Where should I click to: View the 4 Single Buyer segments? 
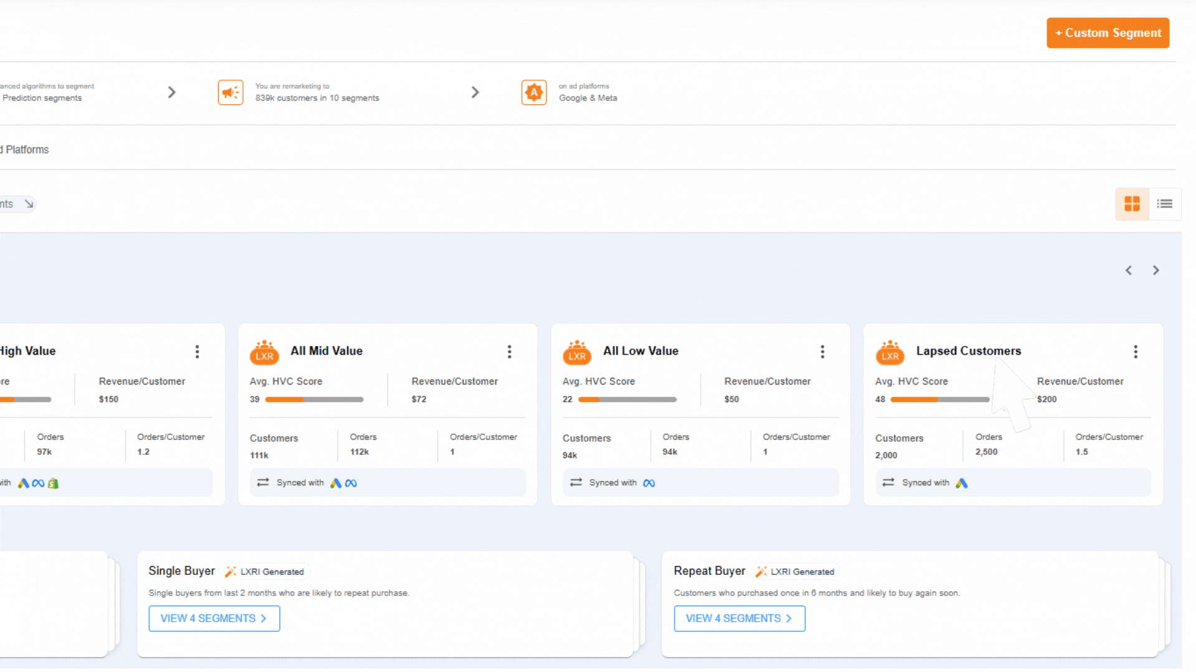coord(214,618)
